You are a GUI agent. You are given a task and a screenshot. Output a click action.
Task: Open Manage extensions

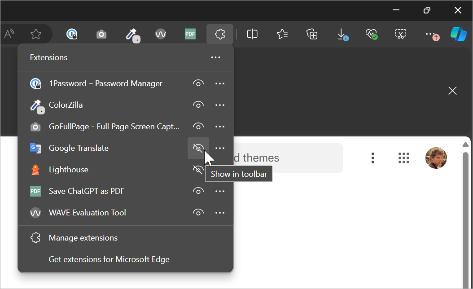[x=83, y=238]
